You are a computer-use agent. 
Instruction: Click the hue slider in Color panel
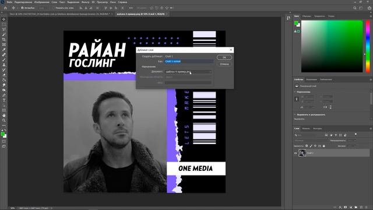click(368, 47)
